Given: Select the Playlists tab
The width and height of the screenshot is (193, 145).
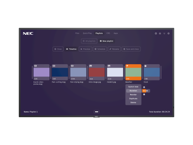Looking at the screenshot, I should (99, 33).
